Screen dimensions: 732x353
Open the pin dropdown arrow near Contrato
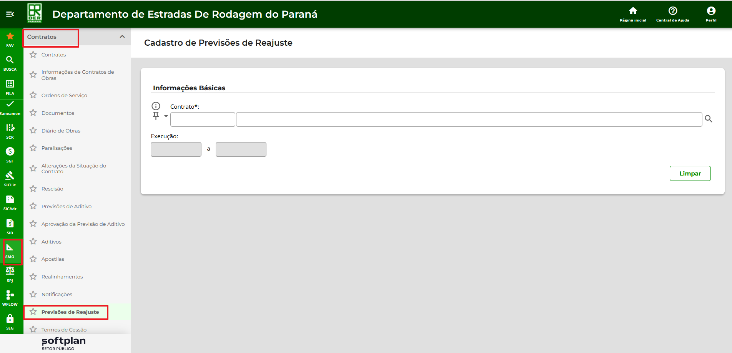pos(166,116)
